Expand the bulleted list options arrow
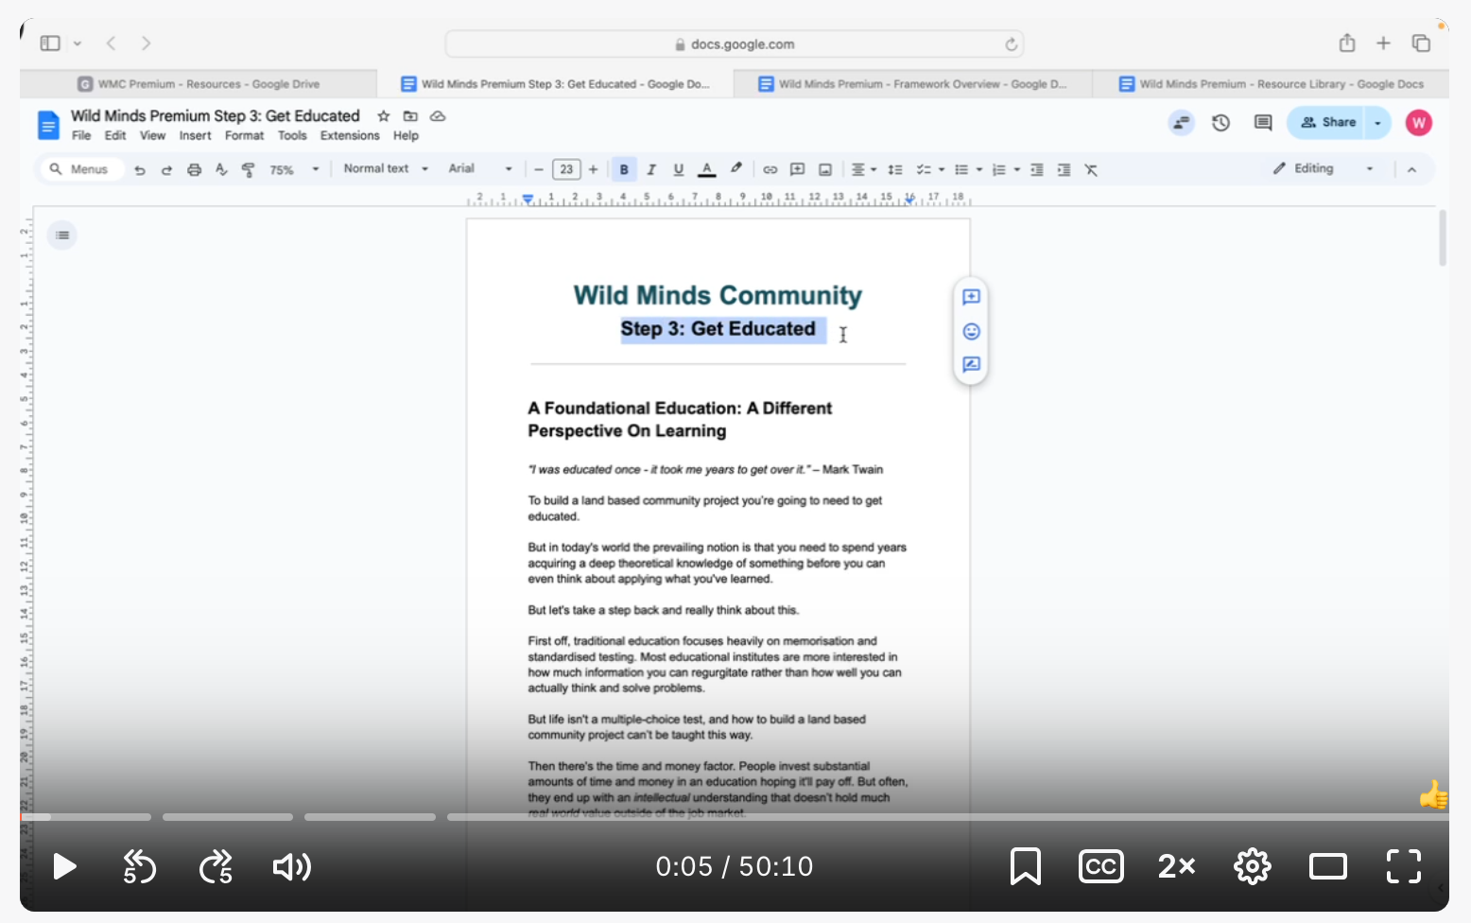 click(x=979, y=170)
